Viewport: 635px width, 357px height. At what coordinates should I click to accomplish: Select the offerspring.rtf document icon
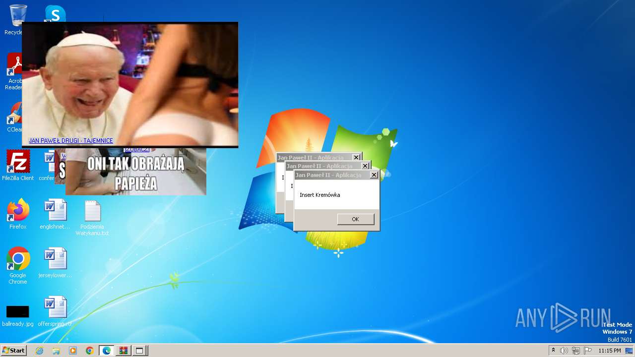point(55,311)
